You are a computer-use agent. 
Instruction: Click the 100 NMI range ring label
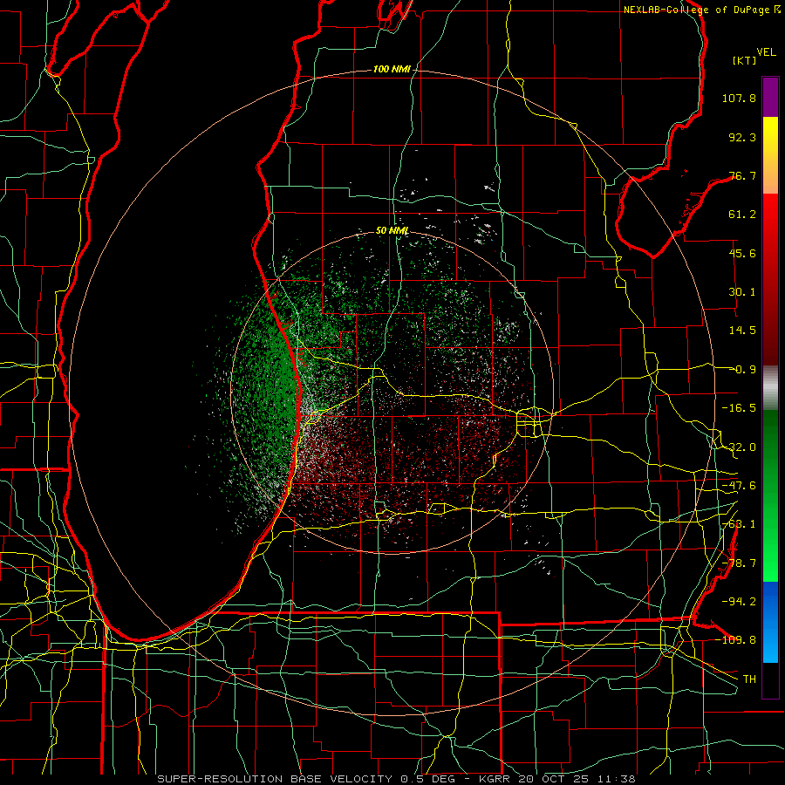click(392, 69)
